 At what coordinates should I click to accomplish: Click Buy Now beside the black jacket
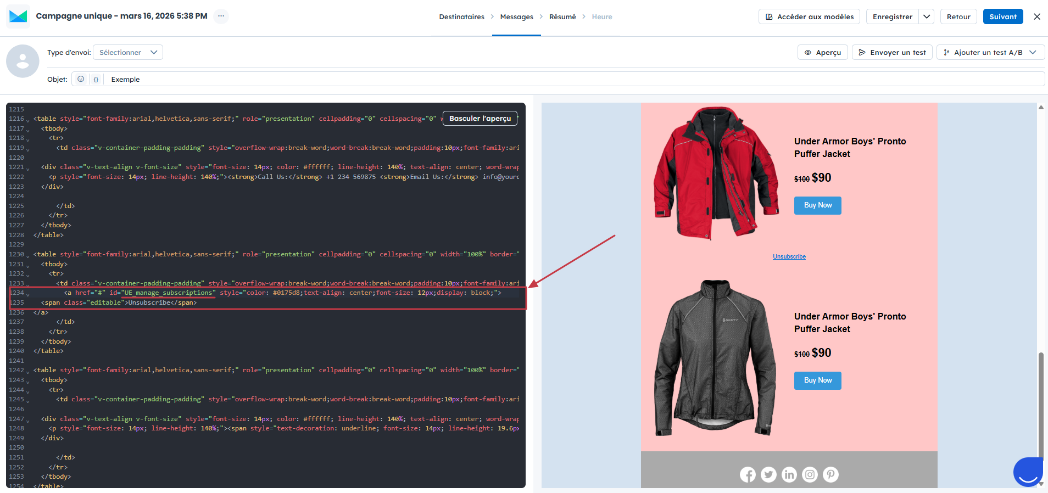818,380
